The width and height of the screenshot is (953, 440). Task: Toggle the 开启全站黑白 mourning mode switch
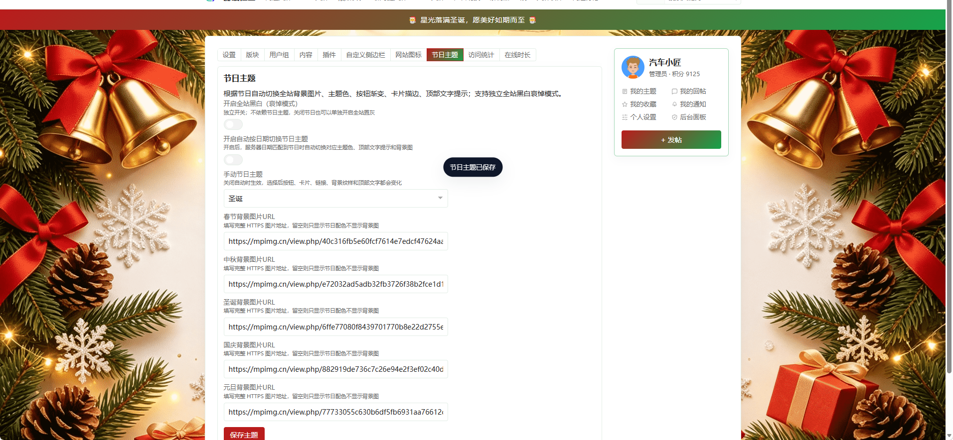233,124
